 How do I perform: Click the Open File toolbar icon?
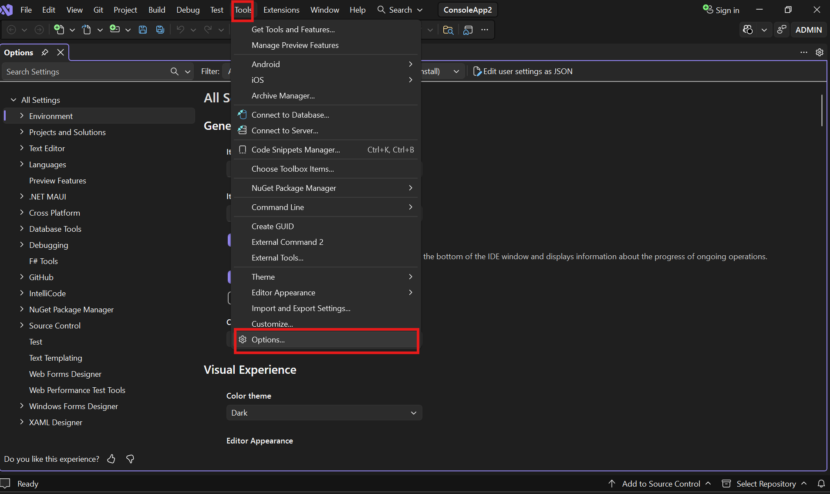87,30
